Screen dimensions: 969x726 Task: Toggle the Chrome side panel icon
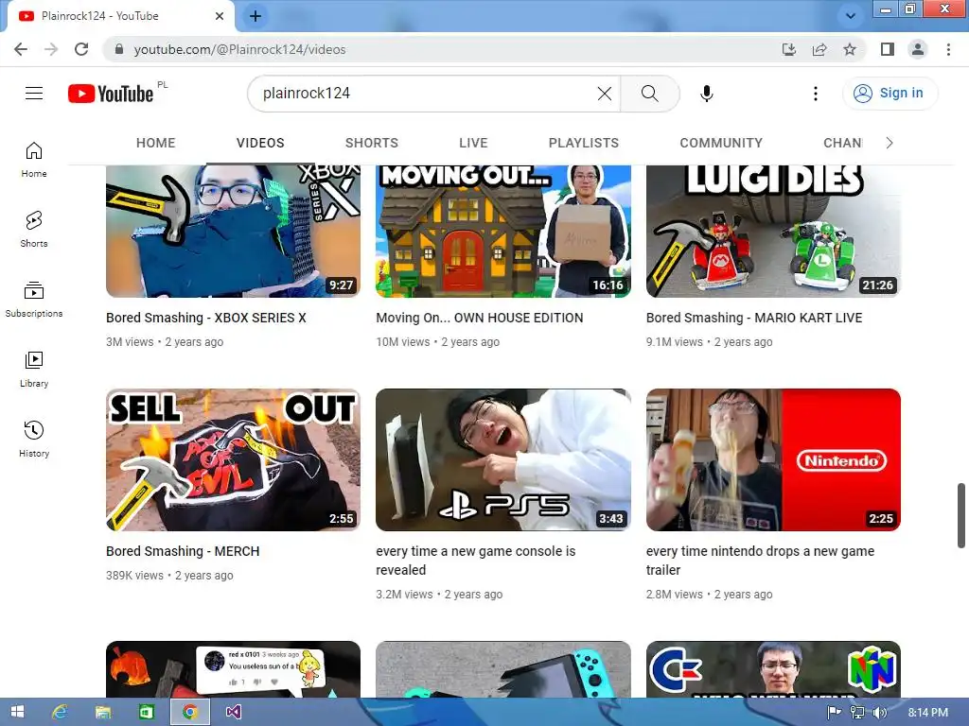[888, 49]
